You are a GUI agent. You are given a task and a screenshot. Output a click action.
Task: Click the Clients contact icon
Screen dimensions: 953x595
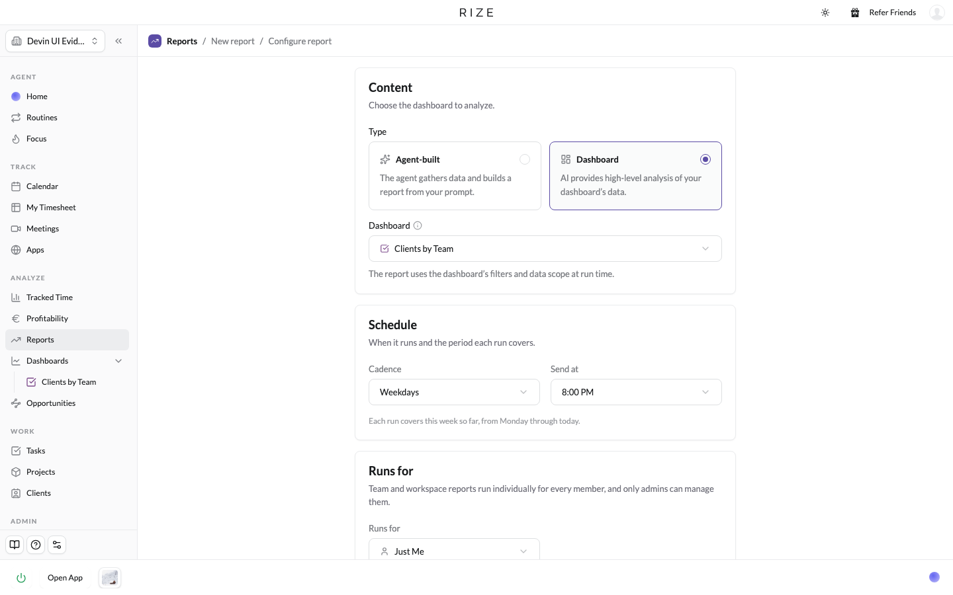coord(16,493)
